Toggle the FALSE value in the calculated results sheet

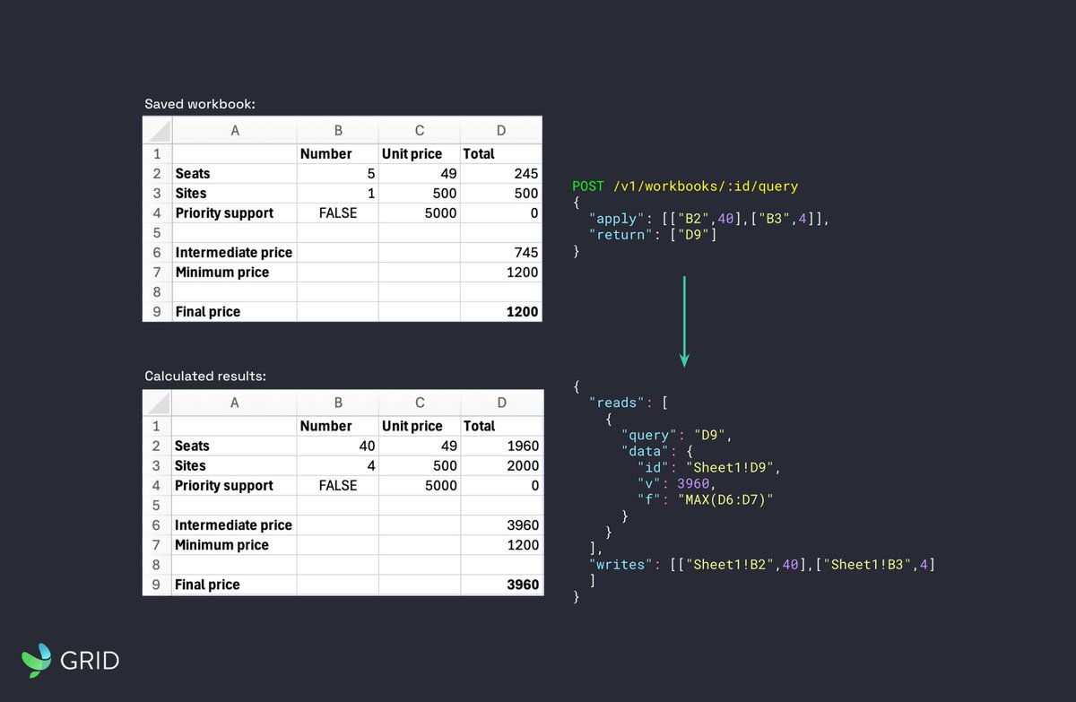point(337,485)
